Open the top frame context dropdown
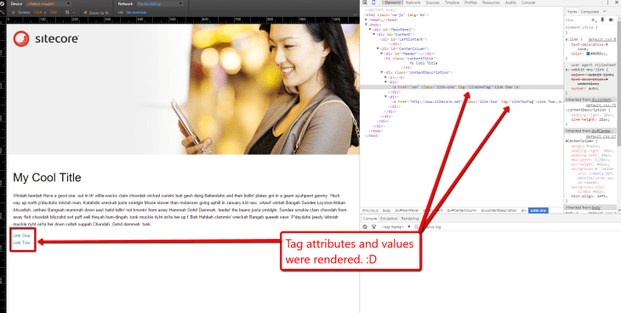 point(396,227)
